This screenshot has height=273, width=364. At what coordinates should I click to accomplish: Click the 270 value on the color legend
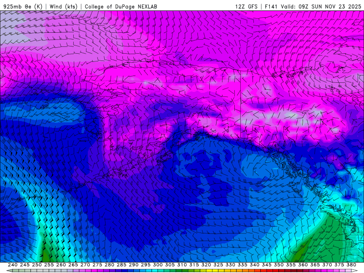85,265
